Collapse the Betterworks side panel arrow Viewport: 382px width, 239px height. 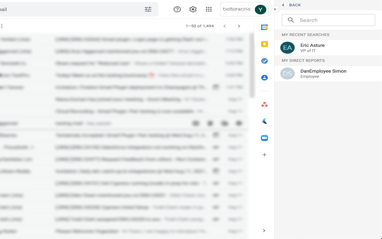[275, 9]
